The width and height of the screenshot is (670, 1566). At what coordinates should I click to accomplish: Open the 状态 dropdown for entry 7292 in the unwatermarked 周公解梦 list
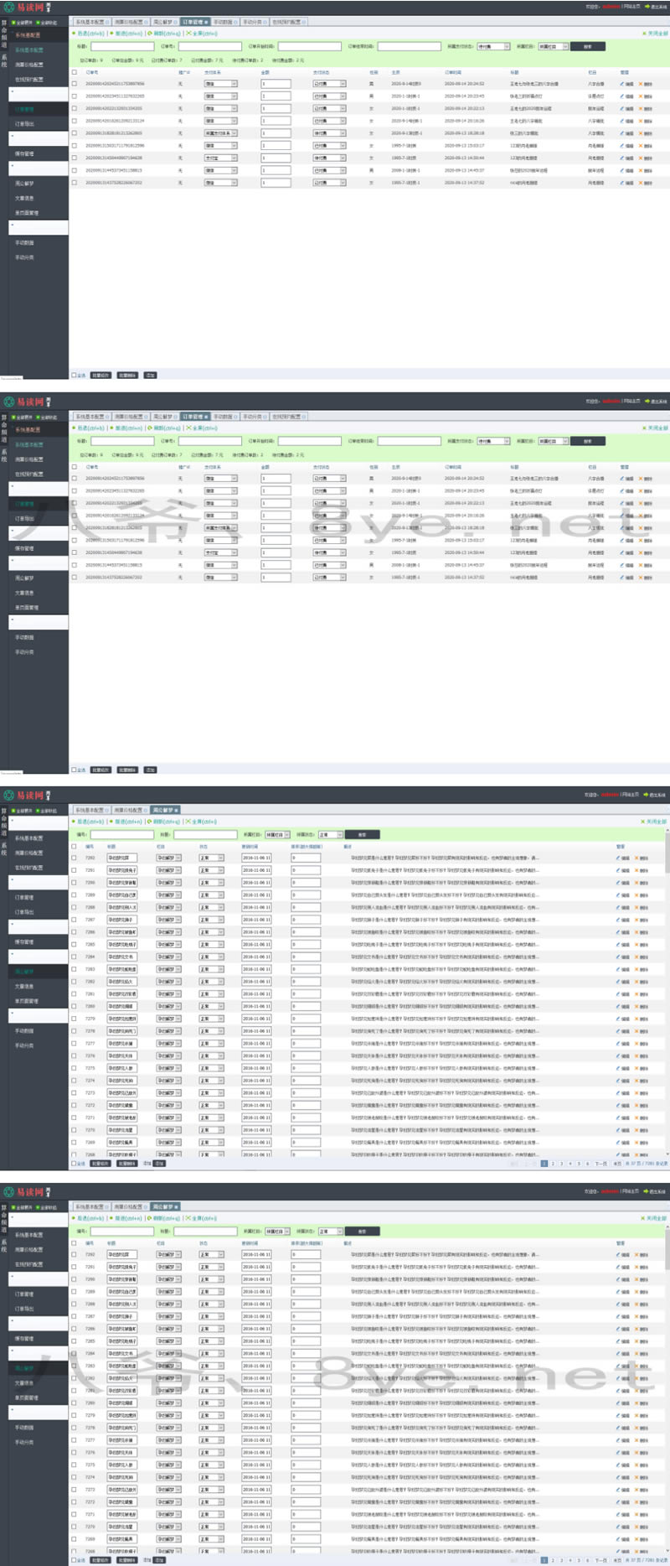pyautogui.click(x=211, y=858)
